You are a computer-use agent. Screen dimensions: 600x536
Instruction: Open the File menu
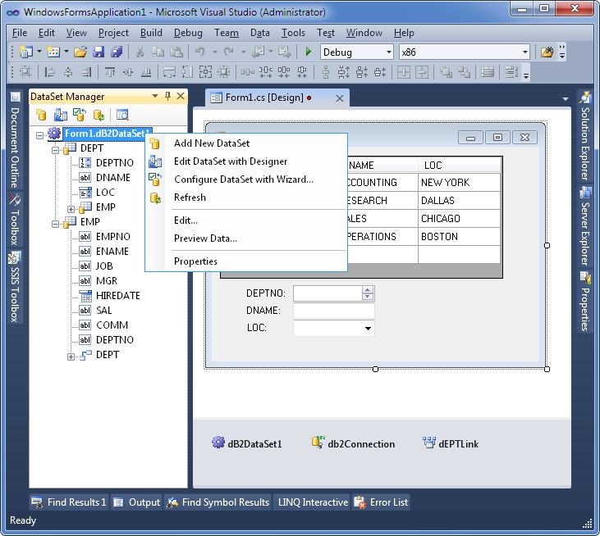[x=20, y=33]
